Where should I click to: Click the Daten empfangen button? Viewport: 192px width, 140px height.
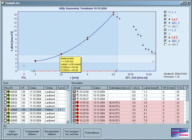pyautogui.click(x=12, y=133)
